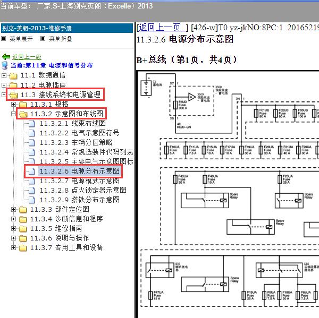Click folder icon of 11.3.4 诊断信息和程序

(x=23, y=219)
